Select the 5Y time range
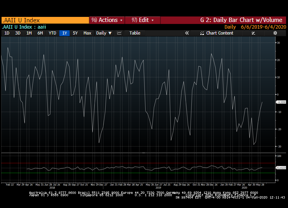The image size is (288, 208). pos(75,33)
